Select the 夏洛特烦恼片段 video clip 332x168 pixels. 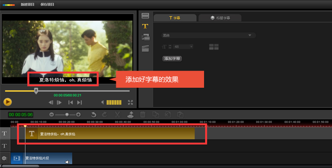point(42,158)
